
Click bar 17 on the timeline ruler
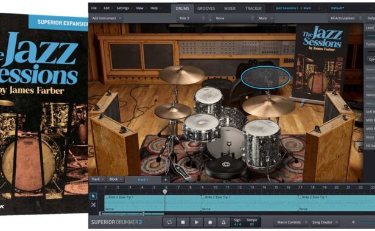pyautogui.click(x=301, y=187)
